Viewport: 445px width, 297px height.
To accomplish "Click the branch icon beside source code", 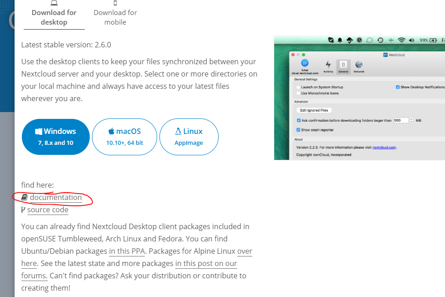I will coord(23,210).
